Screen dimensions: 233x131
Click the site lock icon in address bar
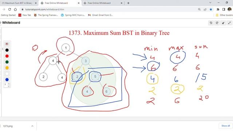(x=23, y=9)
